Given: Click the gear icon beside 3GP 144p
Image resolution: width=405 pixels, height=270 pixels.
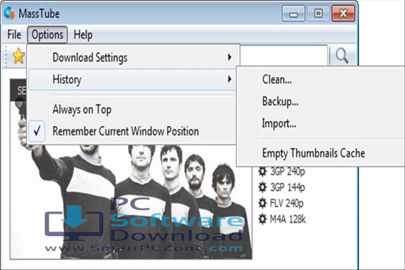Looking at the screenshot, I should click(263, 187).
